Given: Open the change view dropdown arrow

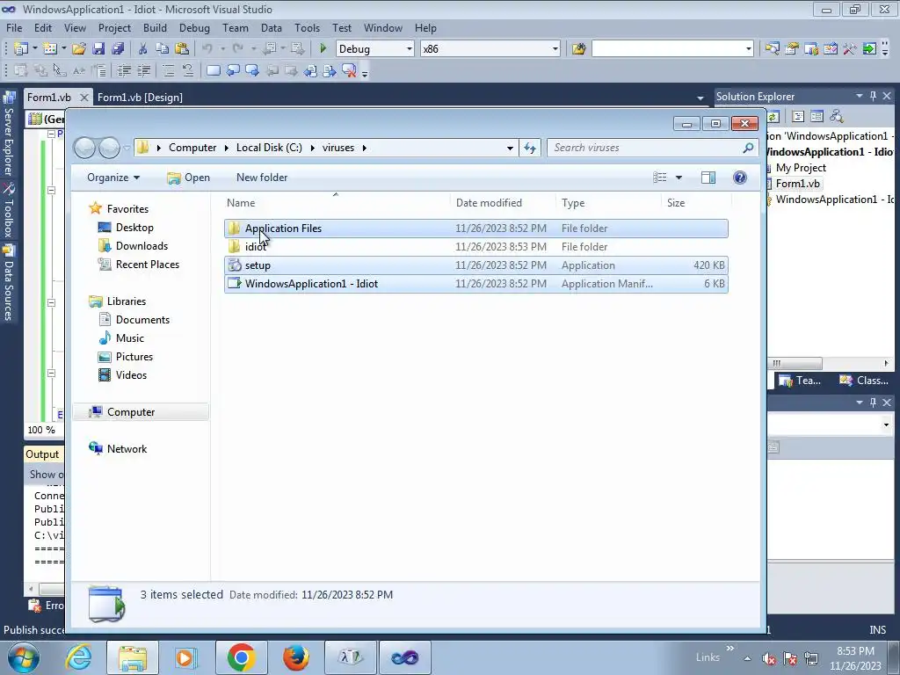Looking at the screenshot, I should pos(679,178).
